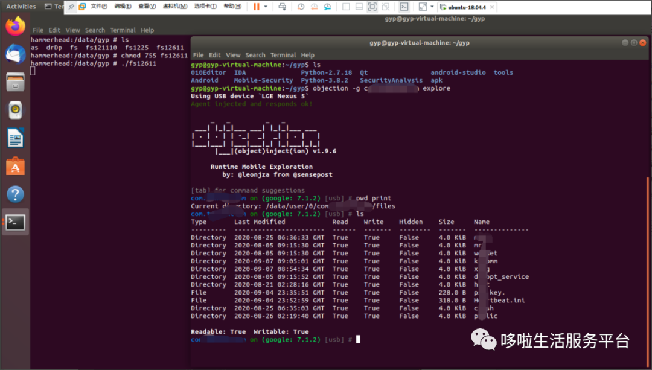Open the power options dropdown arrow
This screenshot has width=652, height=370.
click(x=266, y=7)
